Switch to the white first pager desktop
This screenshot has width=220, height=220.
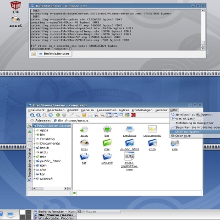(22, 212)
